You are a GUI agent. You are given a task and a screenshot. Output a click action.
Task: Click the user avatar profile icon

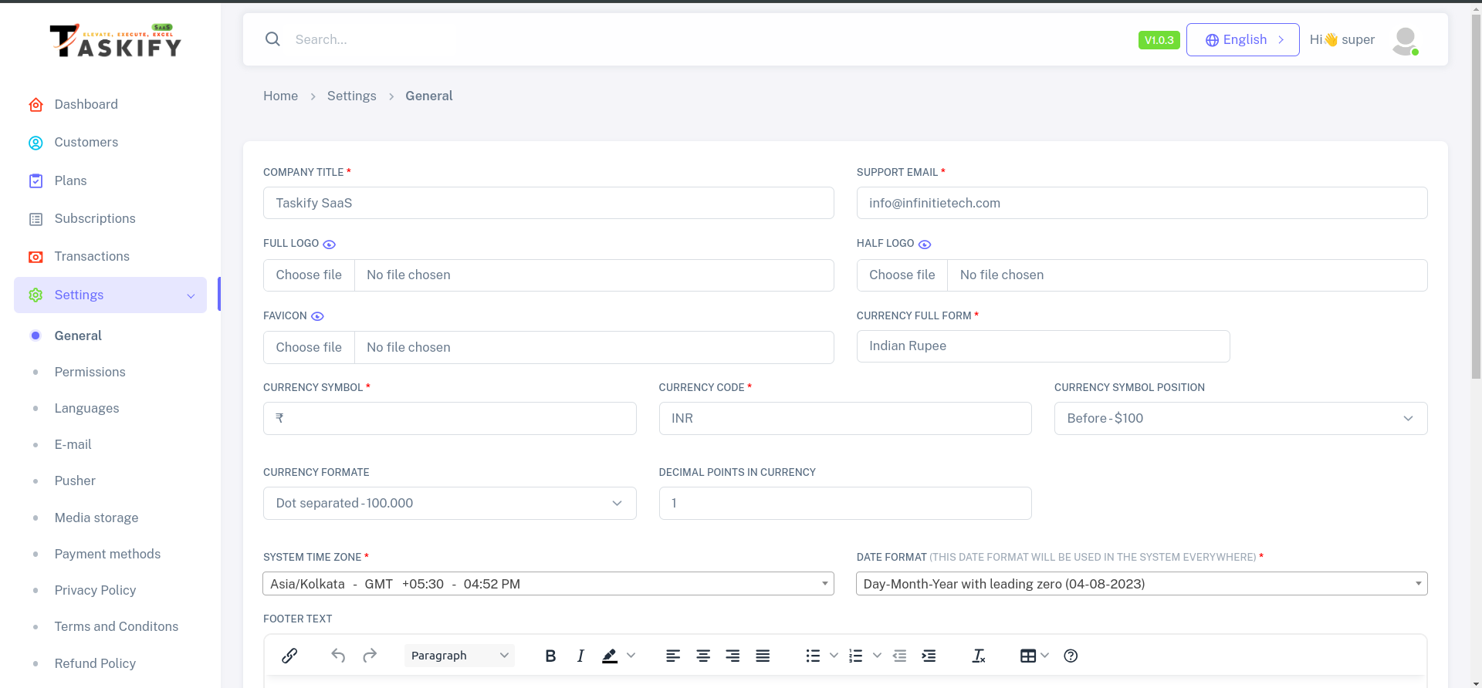[x=1405, y=40]
